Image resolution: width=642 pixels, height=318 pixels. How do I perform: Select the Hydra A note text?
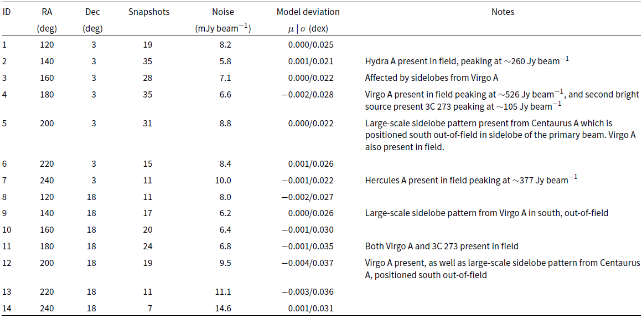pyautogui.click(x=467, y=61)
